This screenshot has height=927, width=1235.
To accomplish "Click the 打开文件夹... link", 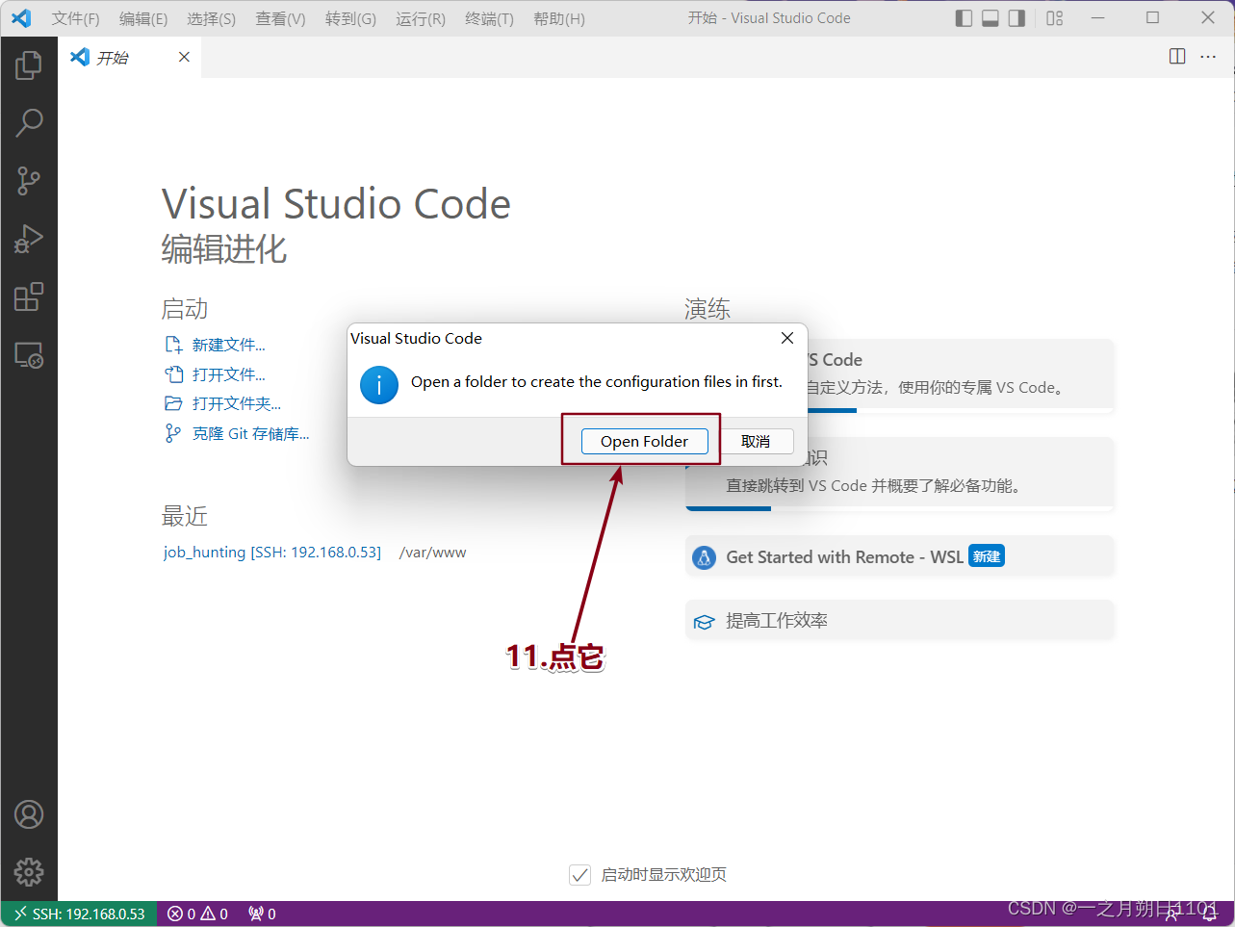I will pos(237,404).
